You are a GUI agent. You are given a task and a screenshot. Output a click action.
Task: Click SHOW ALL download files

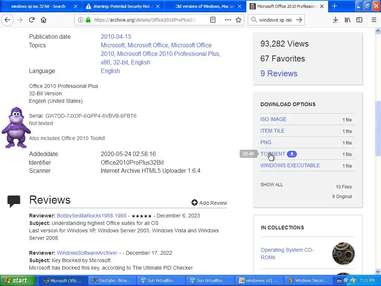coord(272,185)
